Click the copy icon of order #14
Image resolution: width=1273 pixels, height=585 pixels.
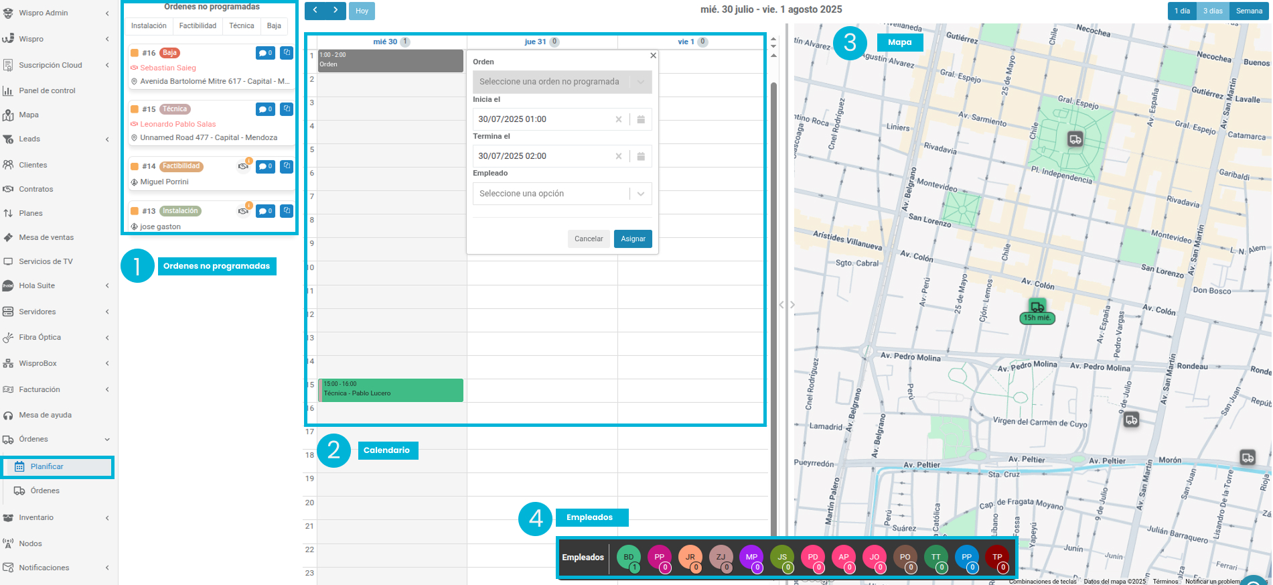(x=287, y=166)
